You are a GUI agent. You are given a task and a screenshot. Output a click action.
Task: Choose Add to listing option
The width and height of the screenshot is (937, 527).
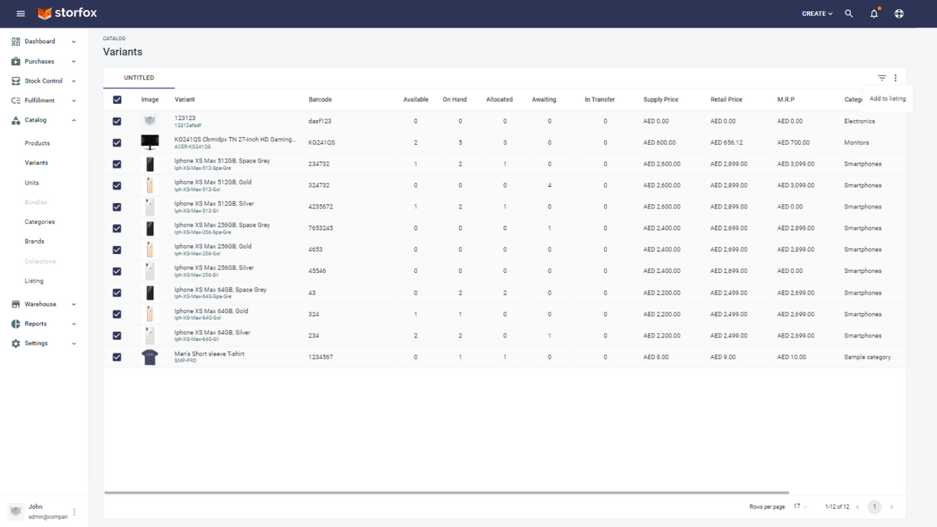click(x=887, y=99)
